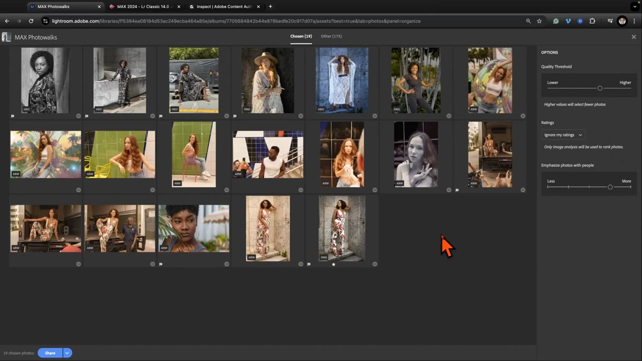This screenshot has width=642, height=361.
Task: Click the star rating under the last DNG photo
Action: 333,264
